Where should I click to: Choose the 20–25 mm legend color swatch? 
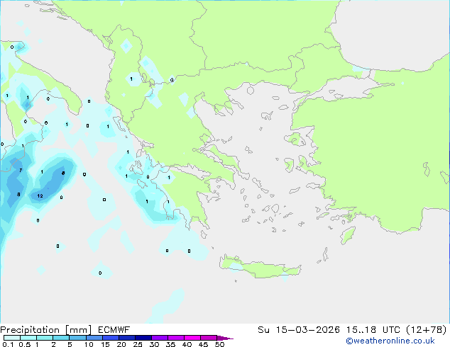pos(126,338)
